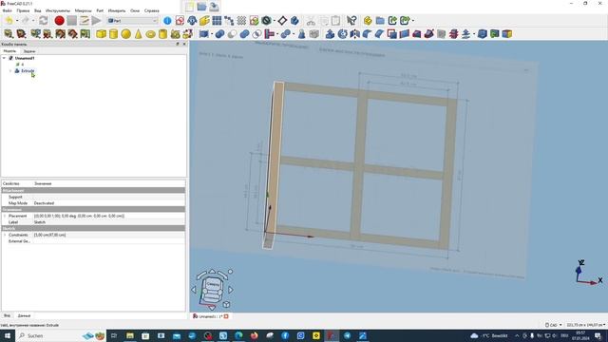Create a Cone primitive
Screen dimensions: 608x342
tap(138, 34)
